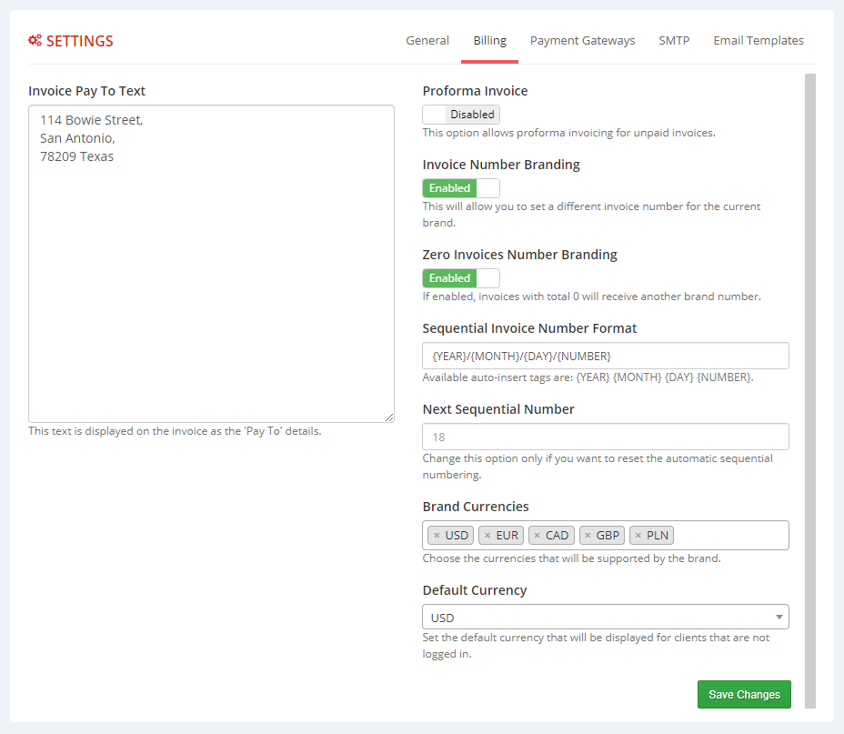844x734 pixels.
Task: Open the Email Templates tab
Action: pos(758,40)
